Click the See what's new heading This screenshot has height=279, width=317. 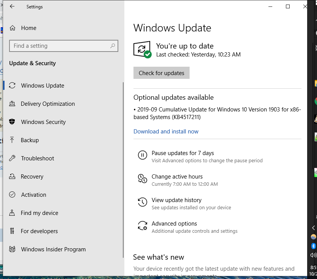(x=158, y=257)
